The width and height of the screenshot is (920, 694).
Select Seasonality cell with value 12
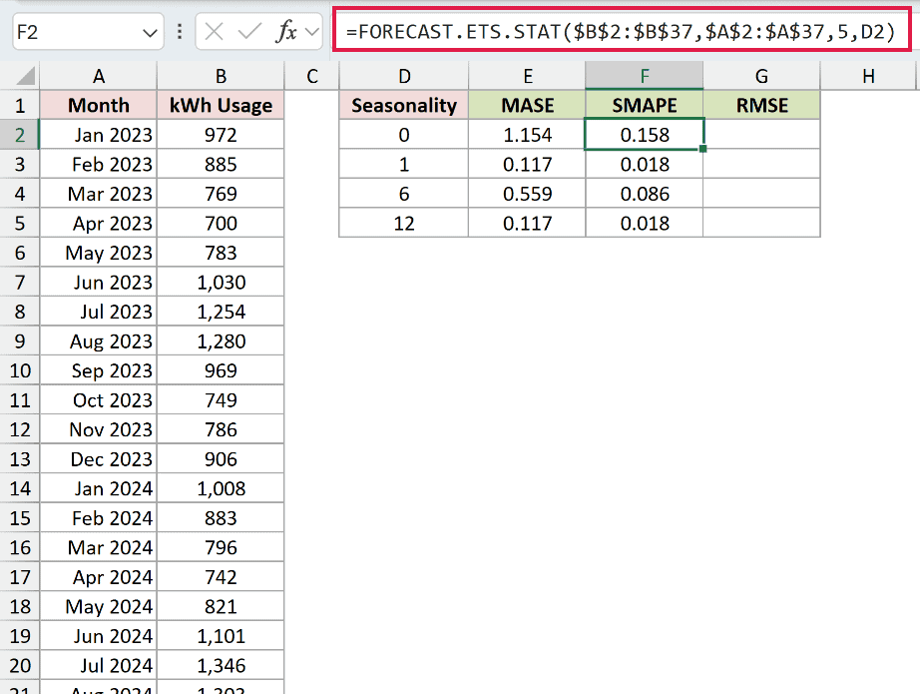[404, 224]
